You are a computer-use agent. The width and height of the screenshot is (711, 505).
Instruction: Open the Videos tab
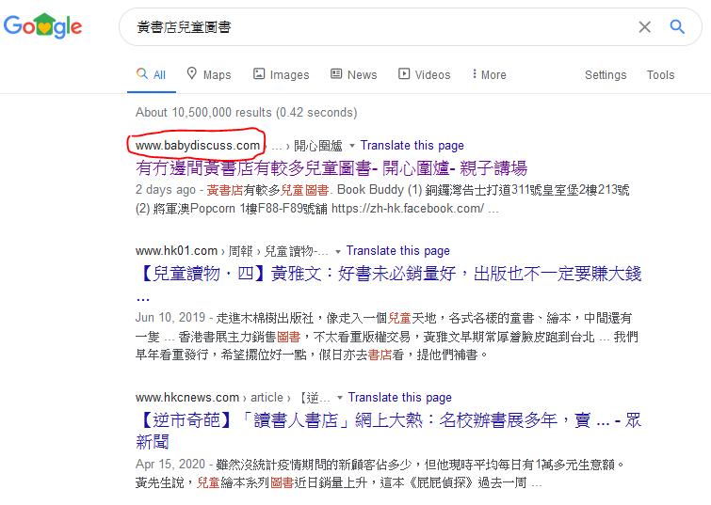pos(425,74)
